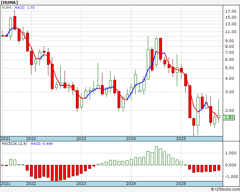Click 2025 on the price chart timeline
The height and width of the screenshot is (192, 240).
click(181, 139)
